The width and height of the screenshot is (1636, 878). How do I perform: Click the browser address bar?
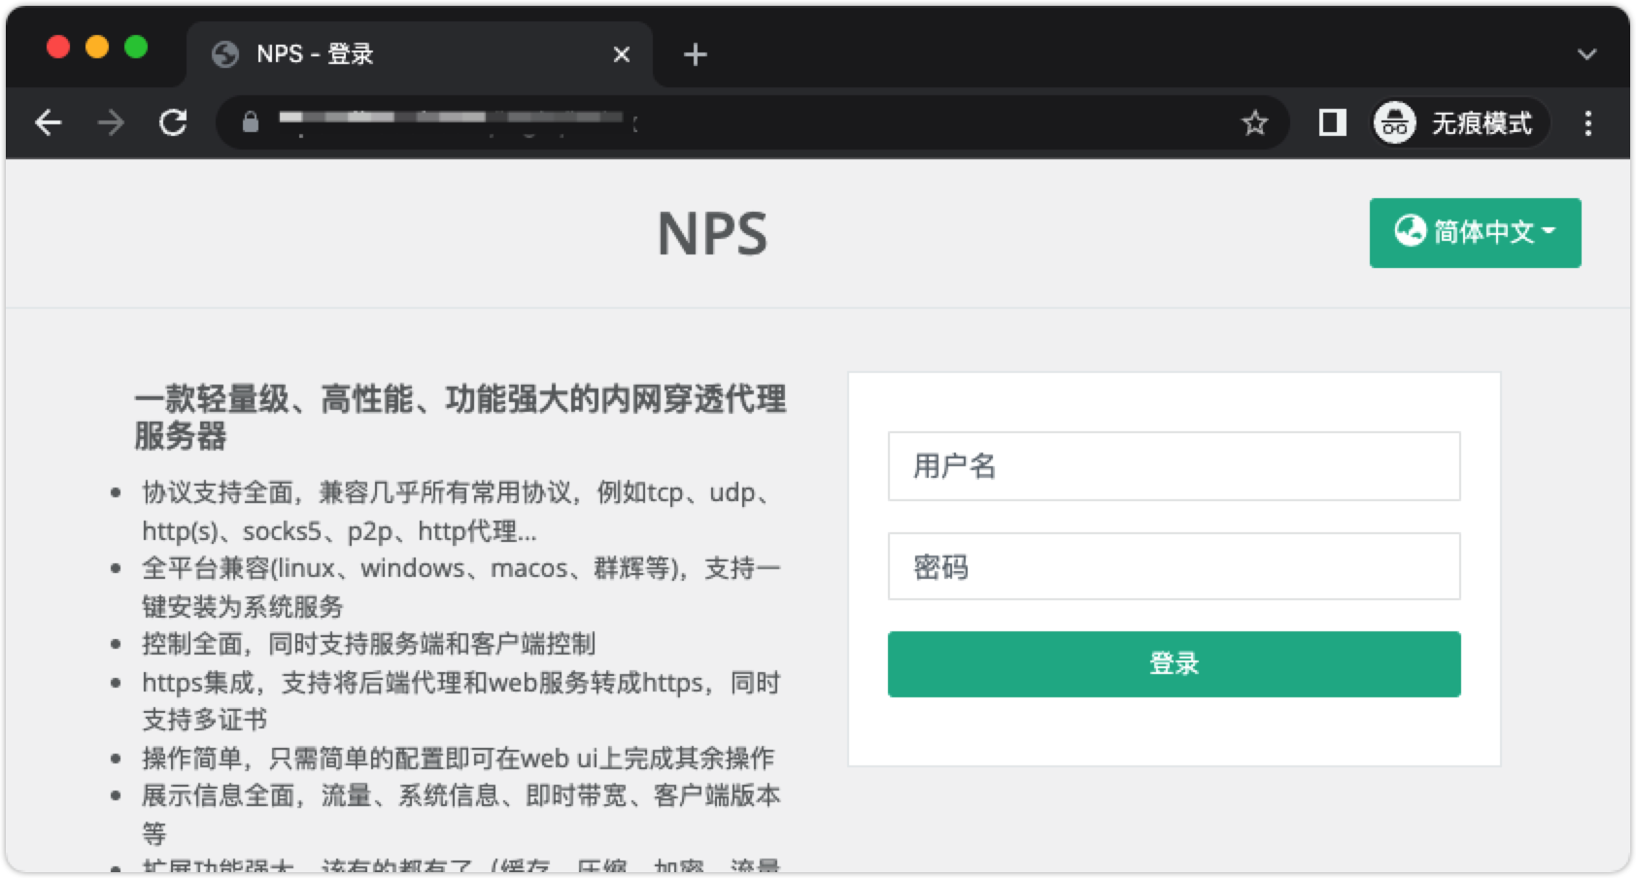tap(738, 122)
